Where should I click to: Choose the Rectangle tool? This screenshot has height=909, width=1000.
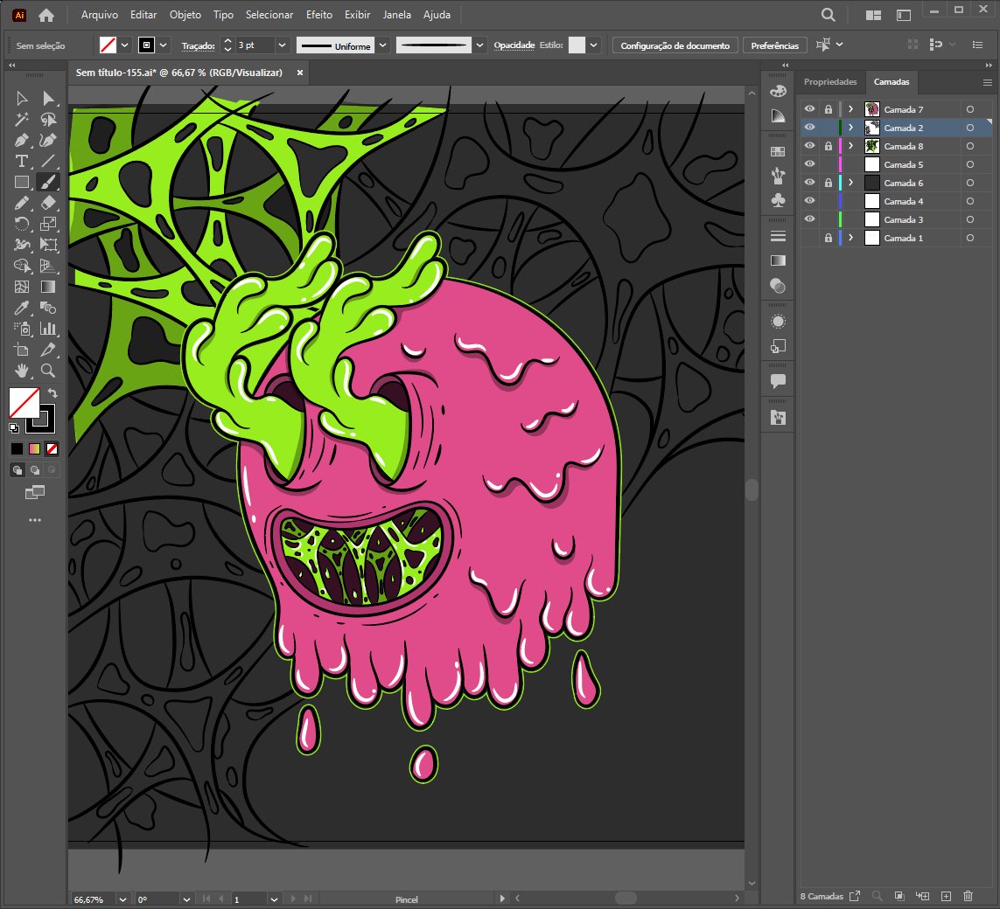(22, 182)
